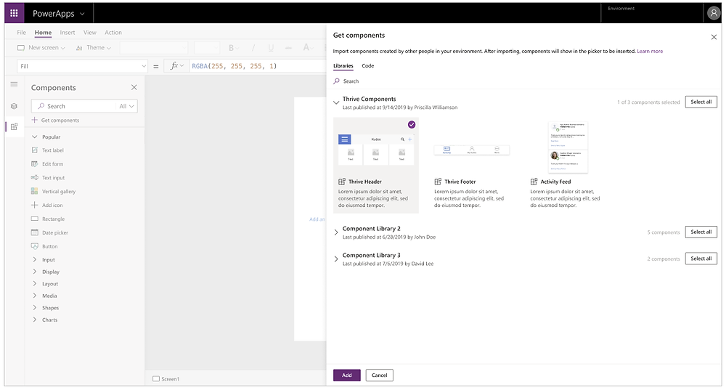Click the Add button
The height and width of the screenshot is (390, 726).
click(347, 375)
